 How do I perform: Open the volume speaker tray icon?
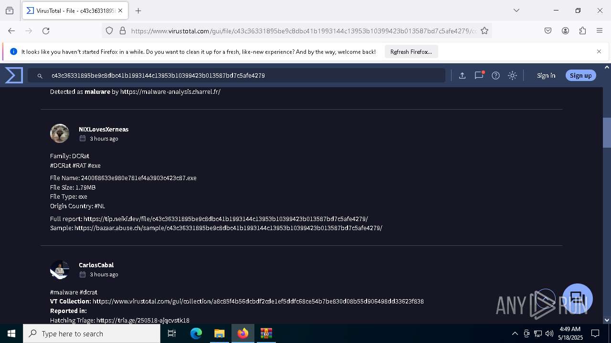tap(549, 333)
